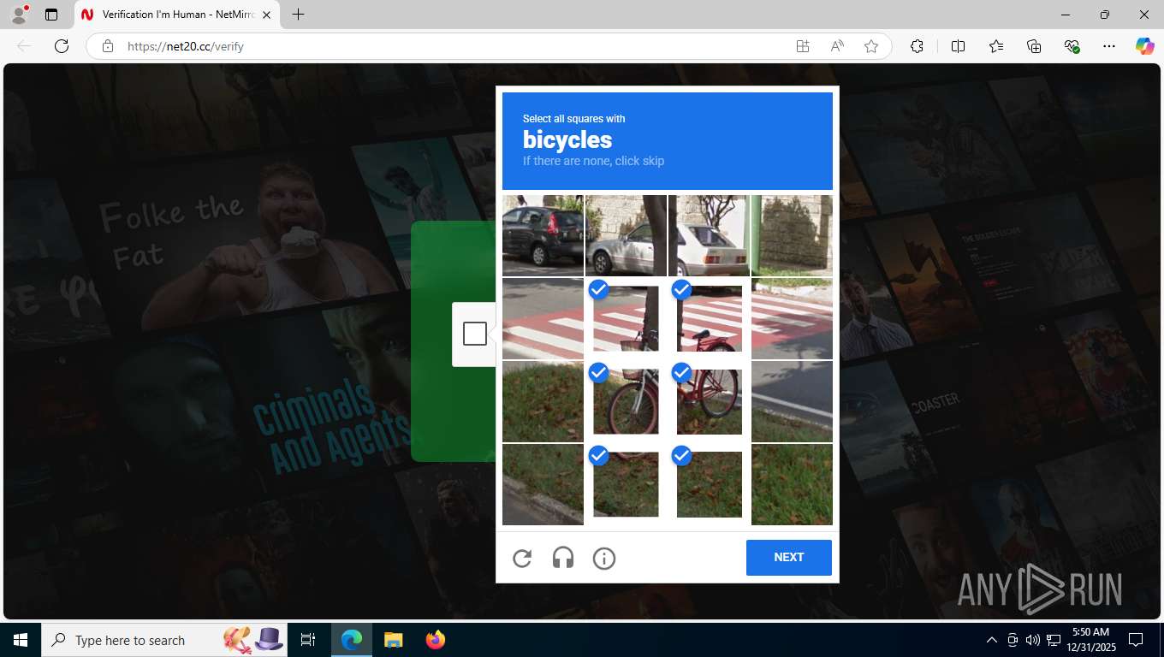Toggle split screen icon
This screenshot has height=657, width=1164.
coord(958,46)
